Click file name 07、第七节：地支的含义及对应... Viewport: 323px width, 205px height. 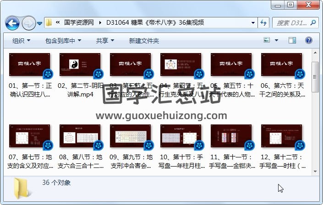30,162
